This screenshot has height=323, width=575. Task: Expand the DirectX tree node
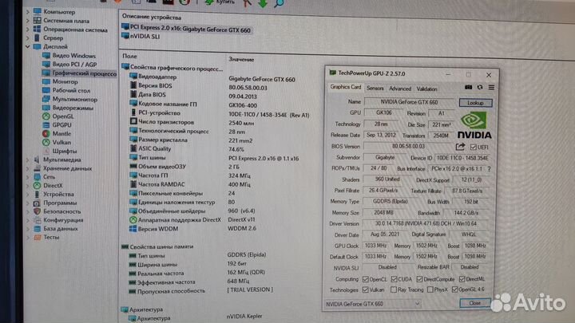(x=28, y=186)
